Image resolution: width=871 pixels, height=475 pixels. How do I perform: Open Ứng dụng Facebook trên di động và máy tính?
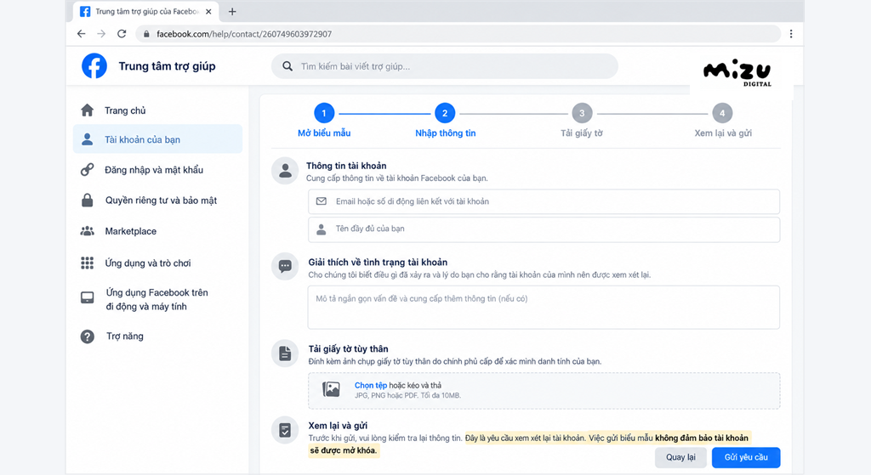(x=157, y=299)
